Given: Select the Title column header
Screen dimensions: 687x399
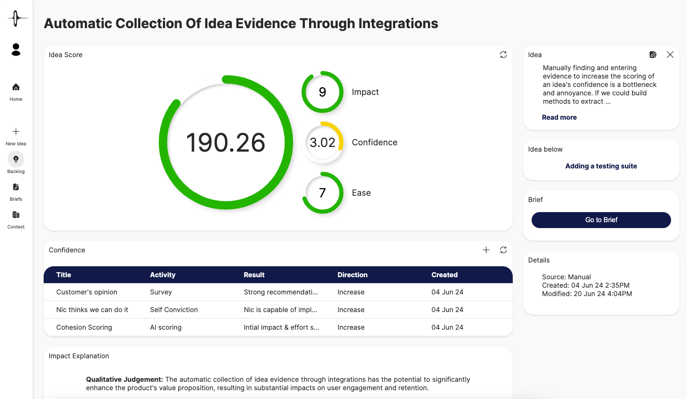Looking at the screenshot, I should coord(63,275).
